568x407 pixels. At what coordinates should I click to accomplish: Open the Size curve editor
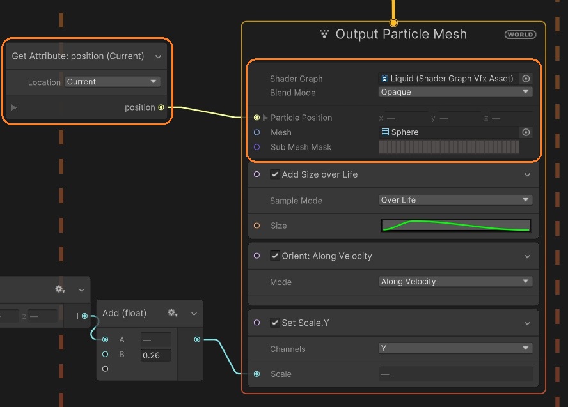click(455, 226)
